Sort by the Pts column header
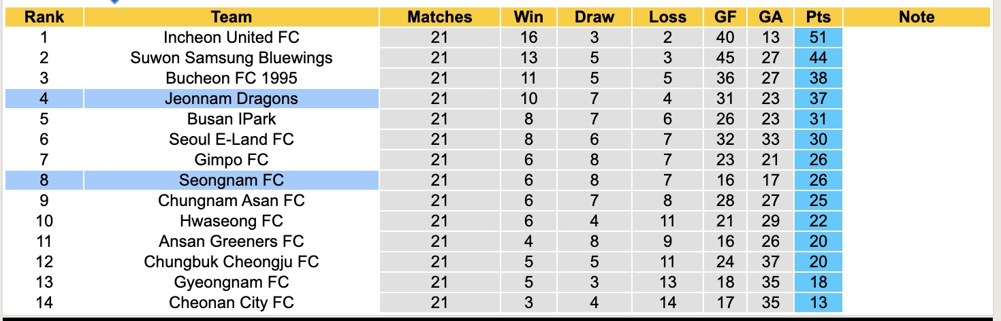This screenshot has width=1001, height=321. coord(818,17)
